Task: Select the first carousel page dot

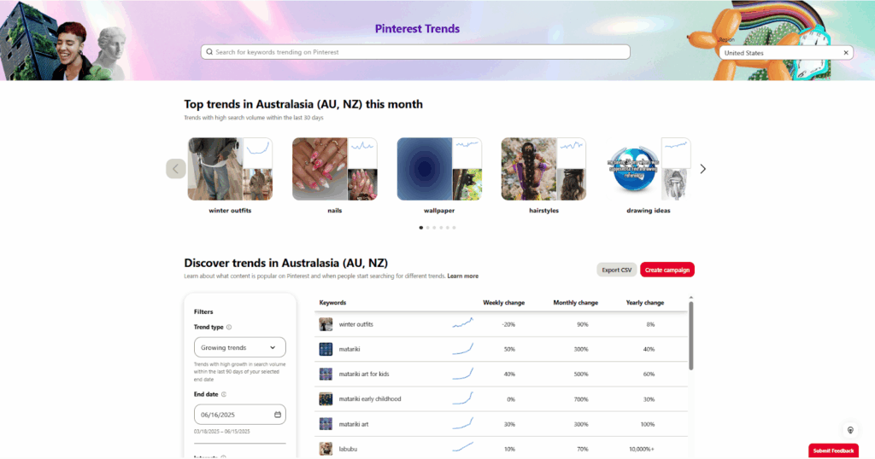Action: [x=420, y=227]
